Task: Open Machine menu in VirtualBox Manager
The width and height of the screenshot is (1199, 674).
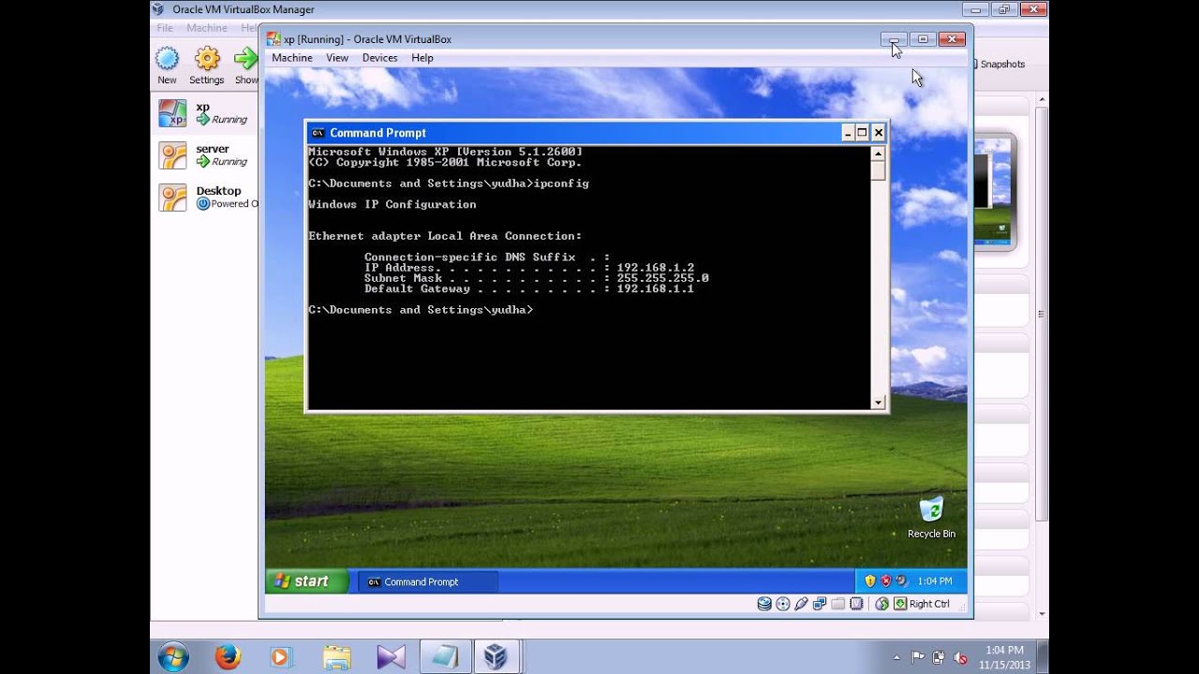Action: (x=207, y=28)
